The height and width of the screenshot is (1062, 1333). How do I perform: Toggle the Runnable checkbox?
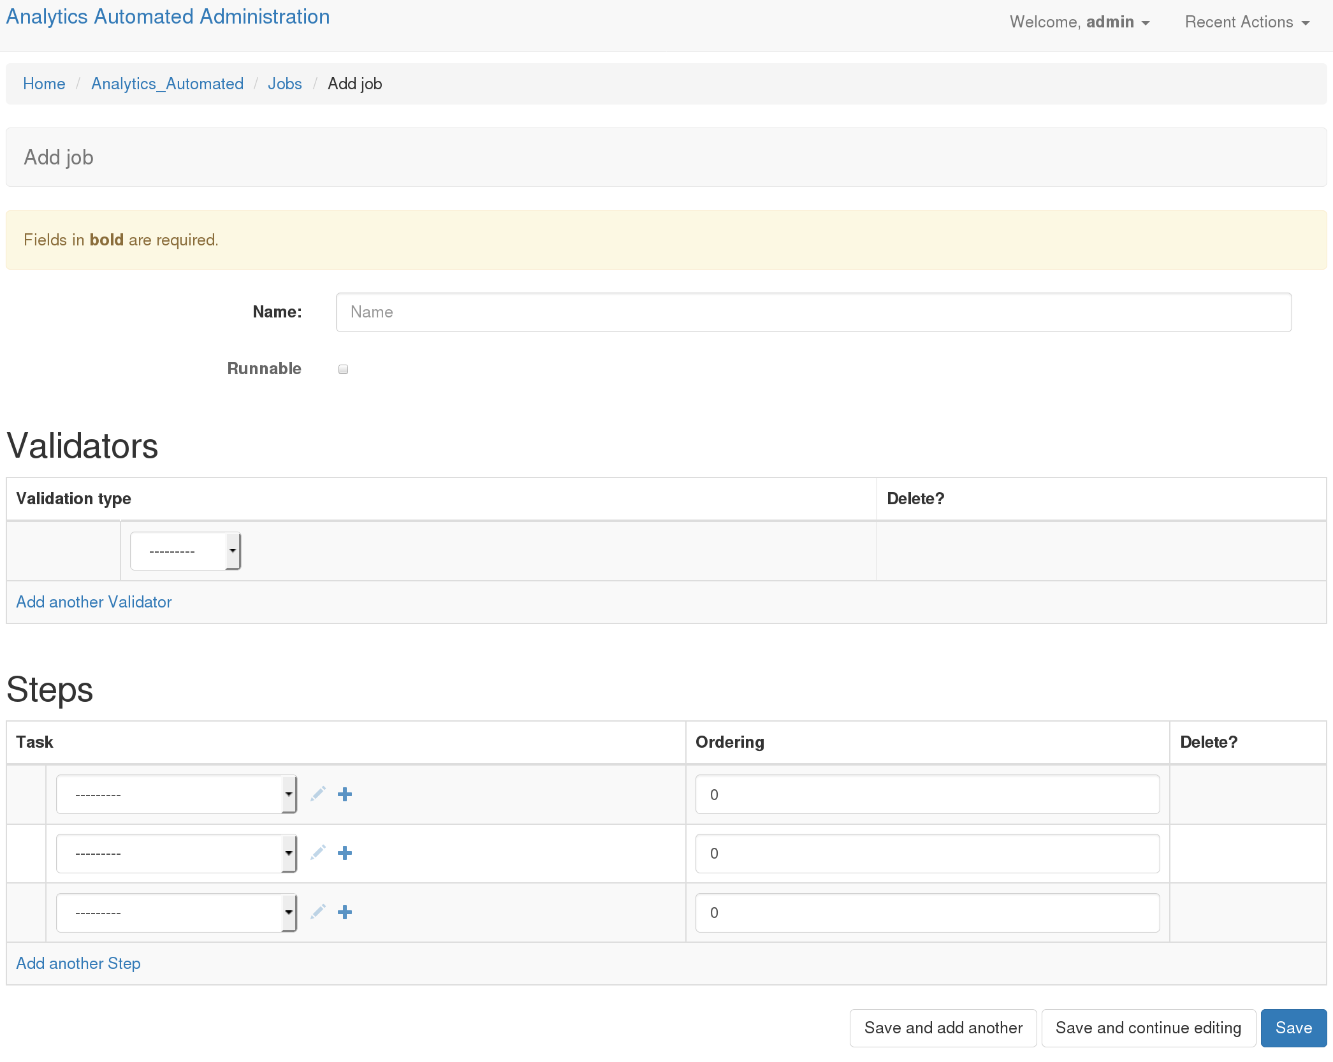[x=343, y=369]
